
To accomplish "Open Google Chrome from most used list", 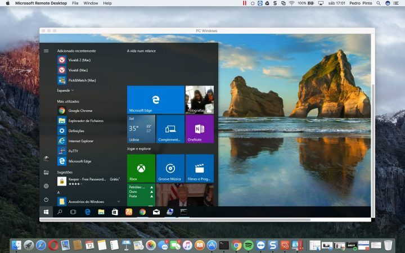I will click(x=80, y=111).
